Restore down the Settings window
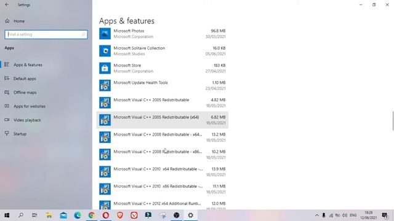394x221 pixels. click(x=374, y=4)
